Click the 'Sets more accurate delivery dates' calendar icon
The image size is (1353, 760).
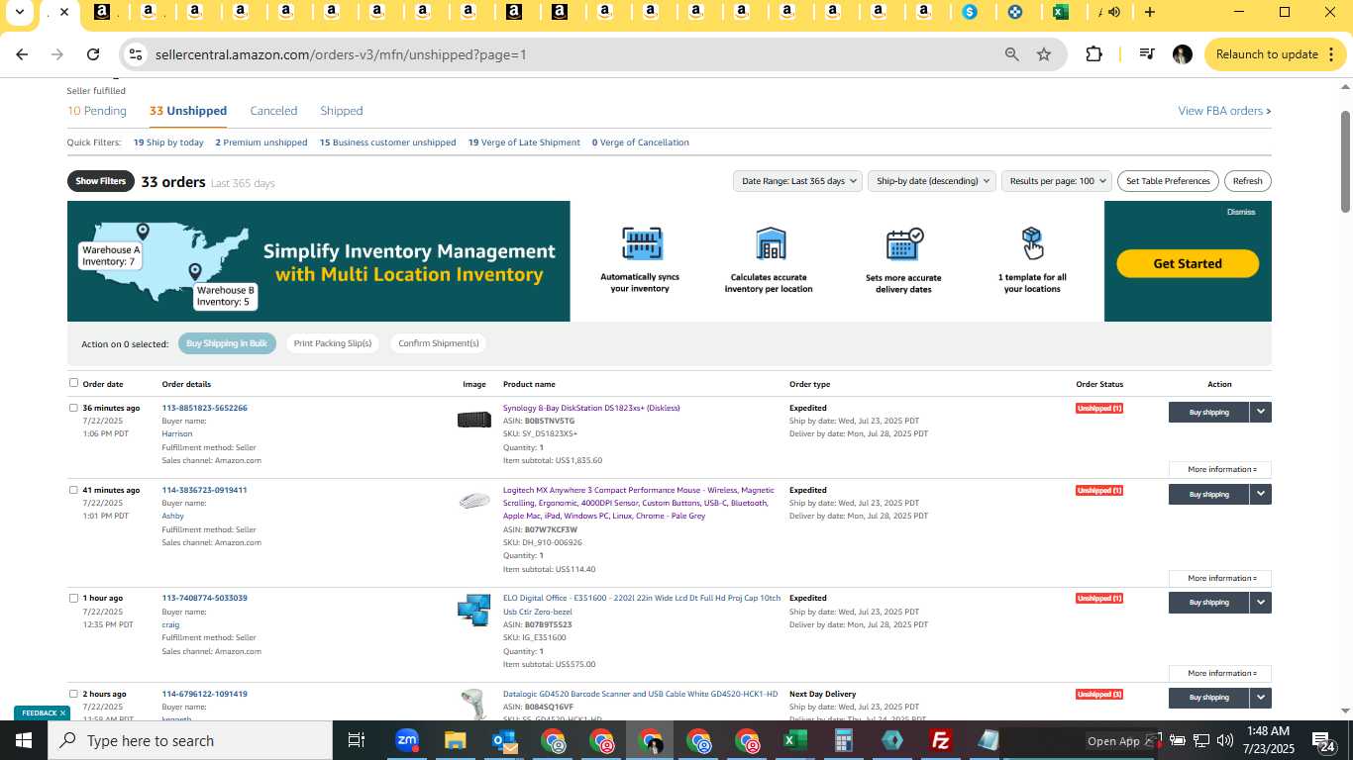[x=904, y=243]
